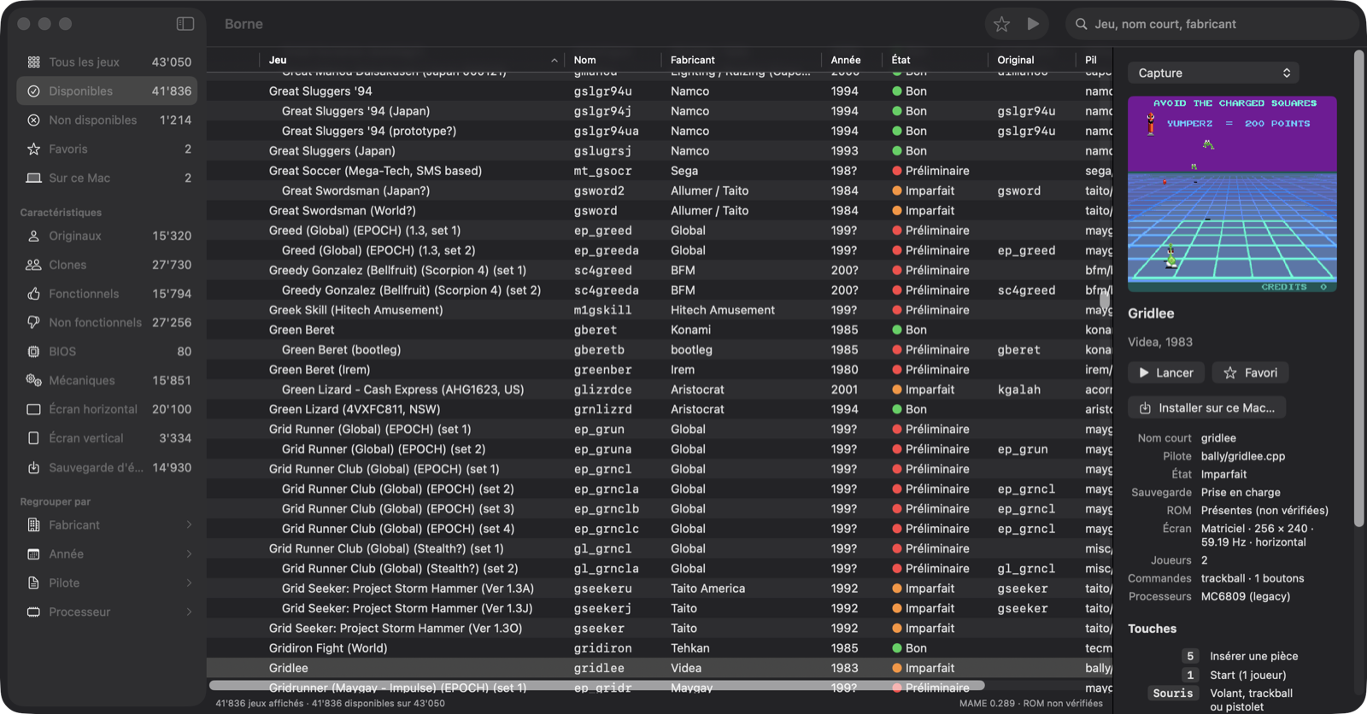
Task: Click the Non disponibles x-circle icon
Action: coord(34,120)
